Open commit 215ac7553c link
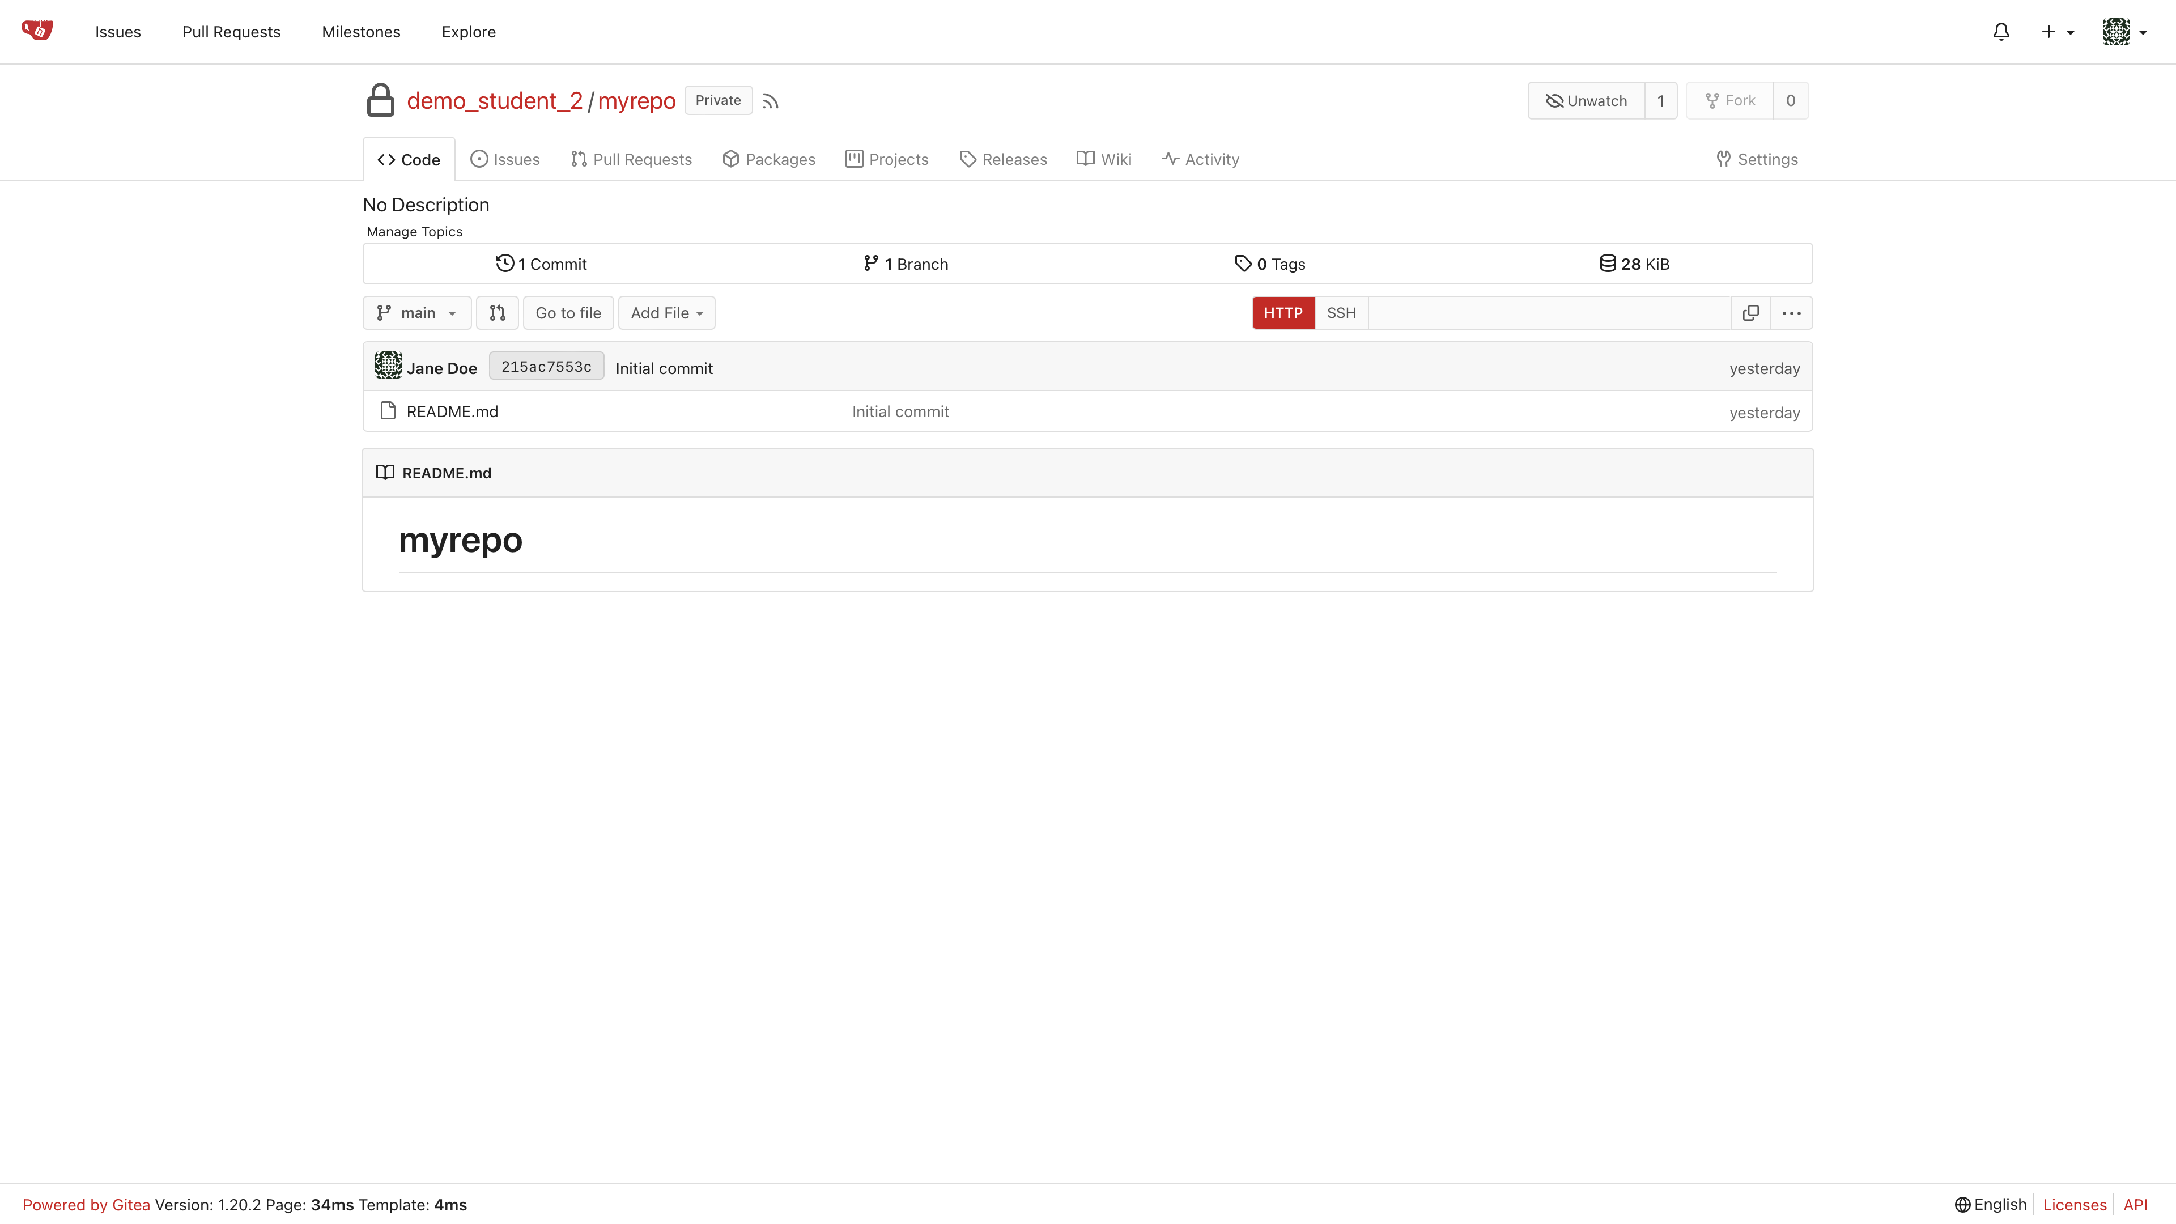The height and width of the screenshot is (1224, 2176). coord(546,365)
